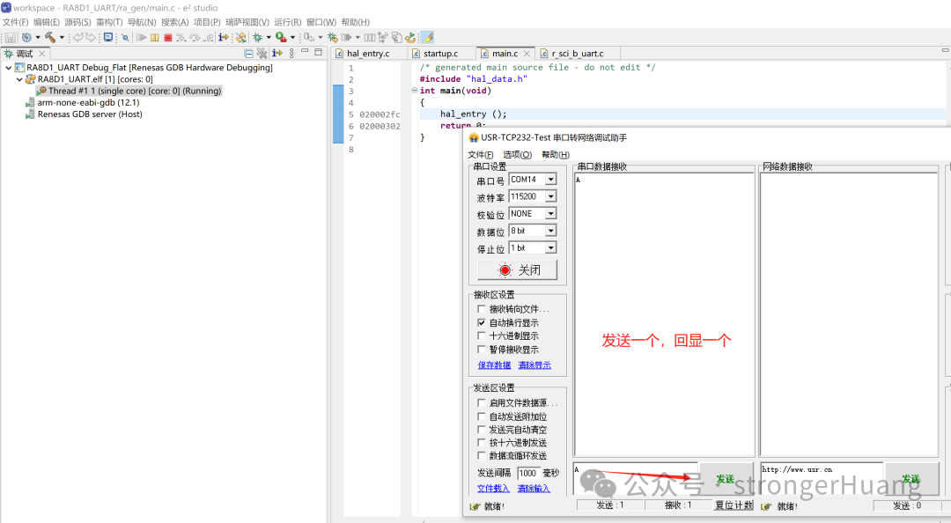This screenshot has width=951, height=523.
Task: Enable 十六进制显示 in receive settings
Action: pos(480,335)
